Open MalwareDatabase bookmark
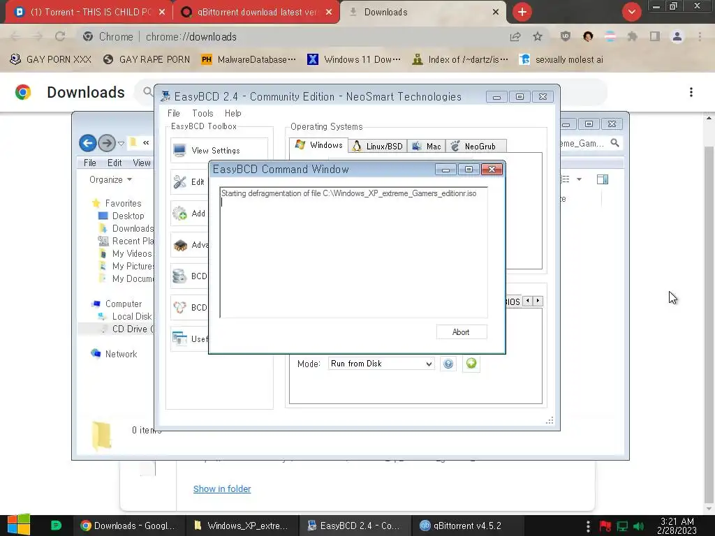Image resolution: width=715 pixels, height=536 pixels. [249, 59]
